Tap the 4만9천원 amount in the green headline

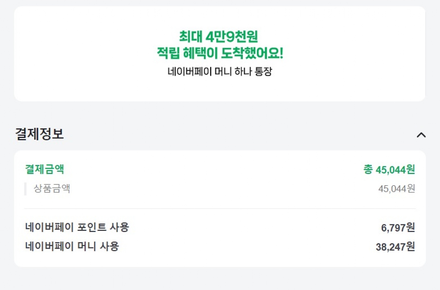click(x=232, y=37)
